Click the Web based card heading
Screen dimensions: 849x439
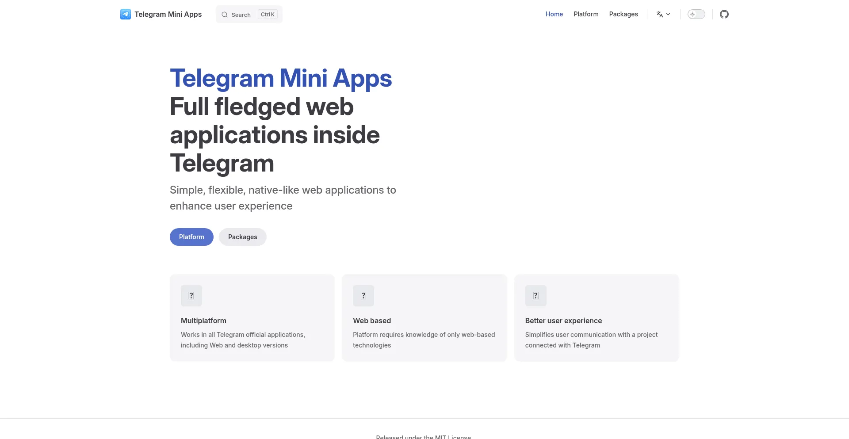372,321
